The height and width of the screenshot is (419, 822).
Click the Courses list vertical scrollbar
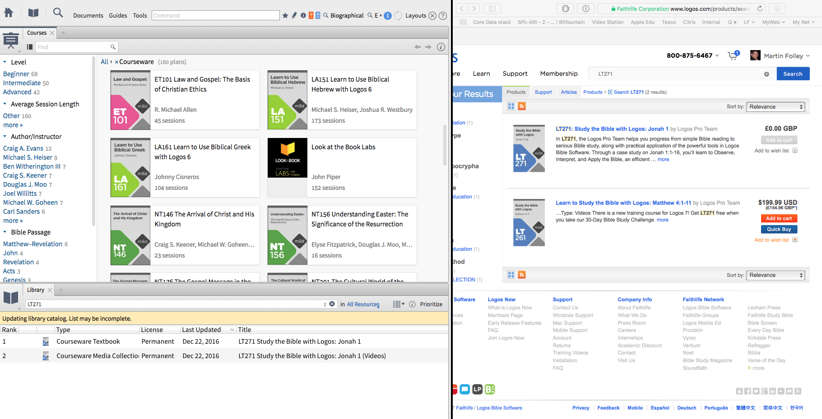click(445, 145)
